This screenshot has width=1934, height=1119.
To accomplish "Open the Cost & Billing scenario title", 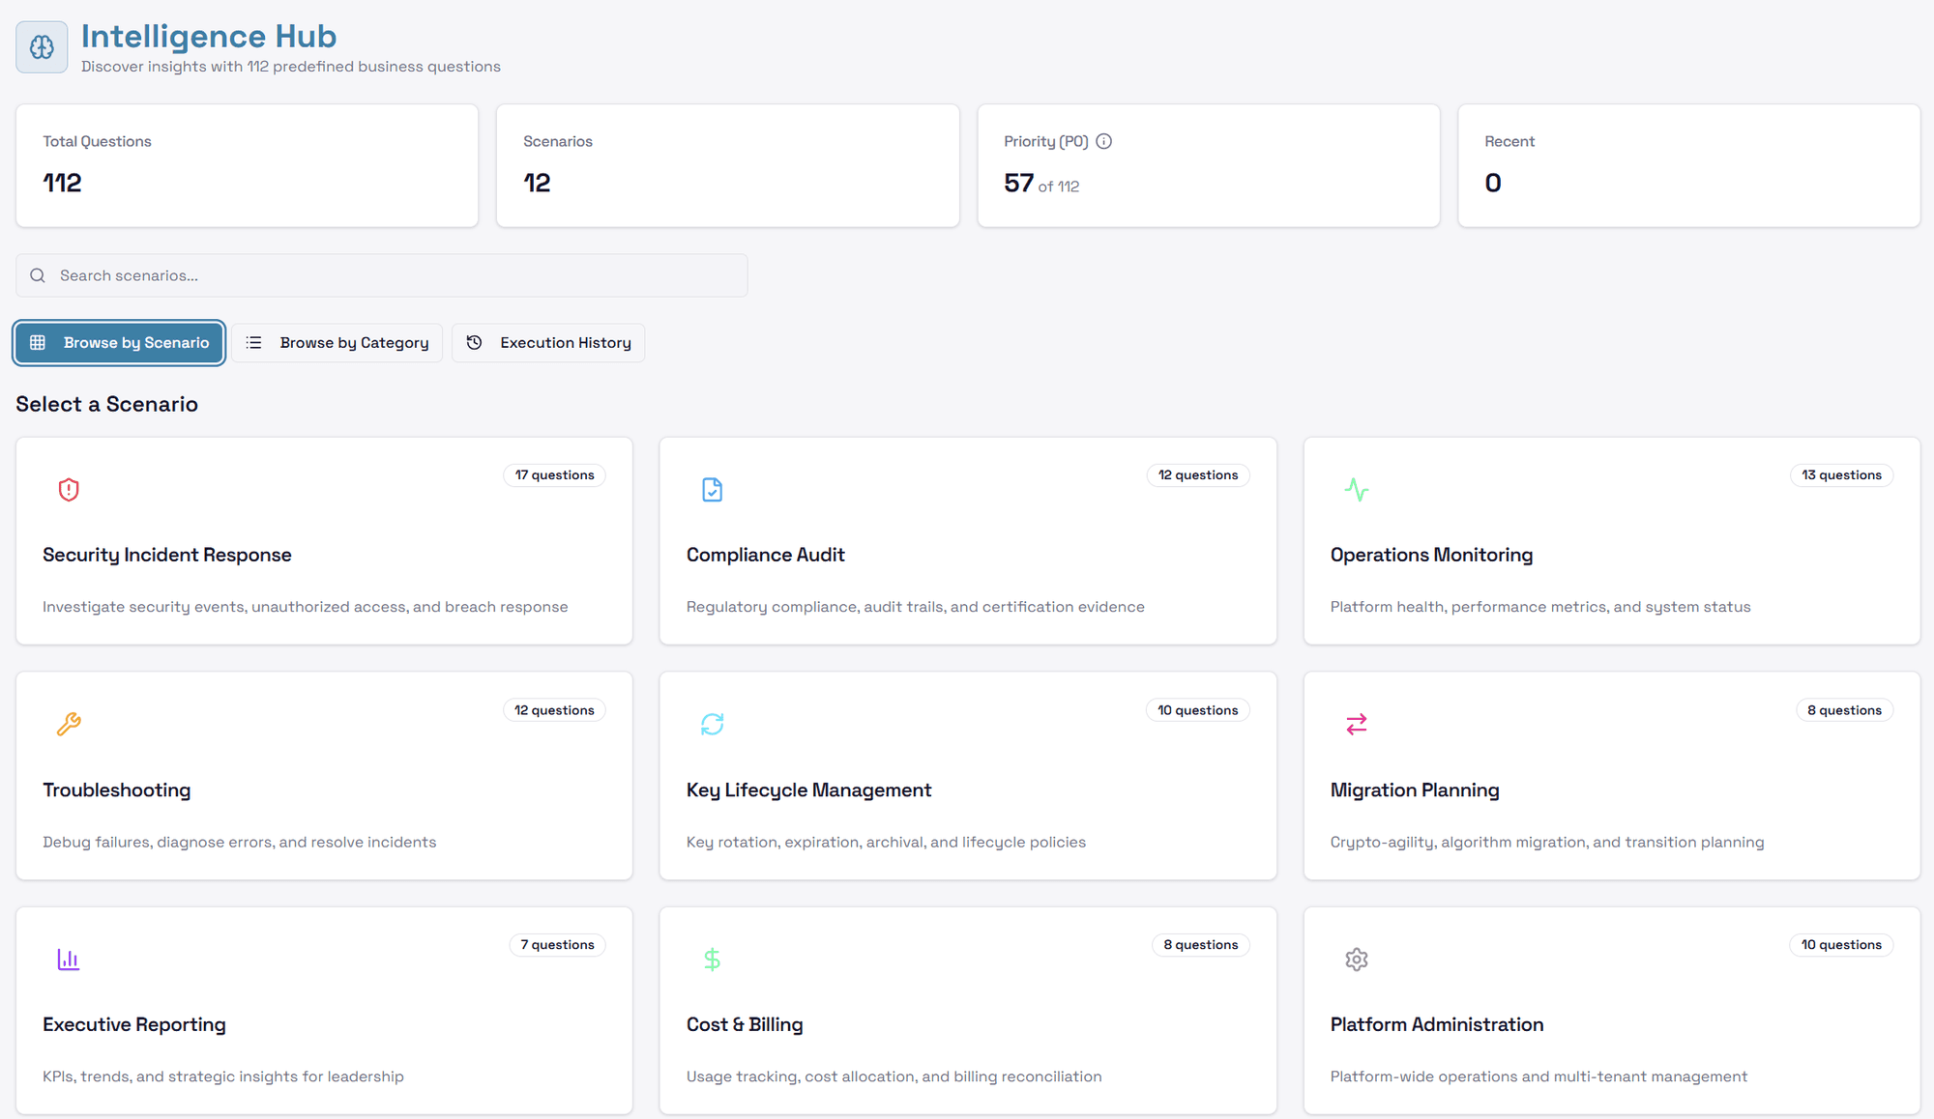I will pos(745,1024).
